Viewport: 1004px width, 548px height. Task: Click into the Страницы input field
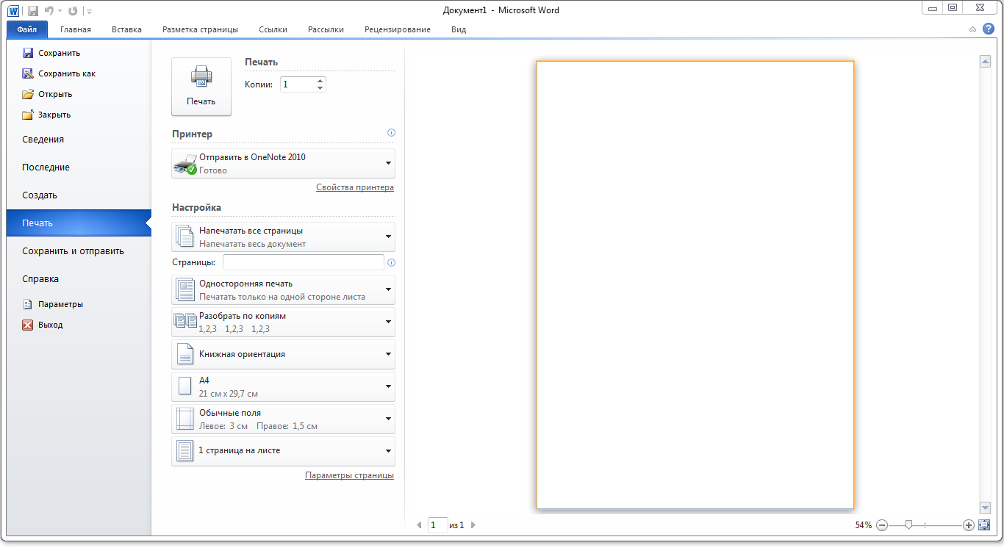click(x=303, y=262)
